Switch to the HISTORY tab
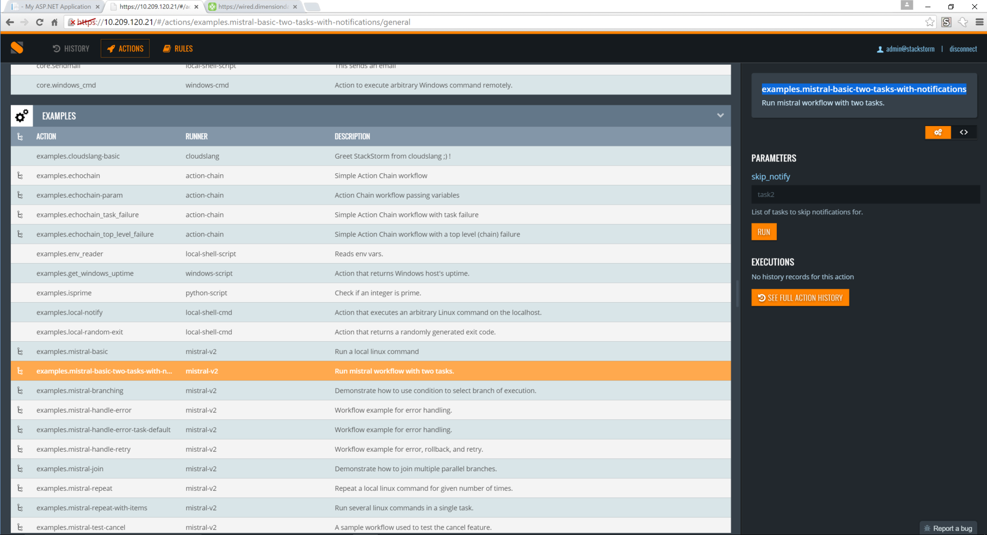 [70, 48]
